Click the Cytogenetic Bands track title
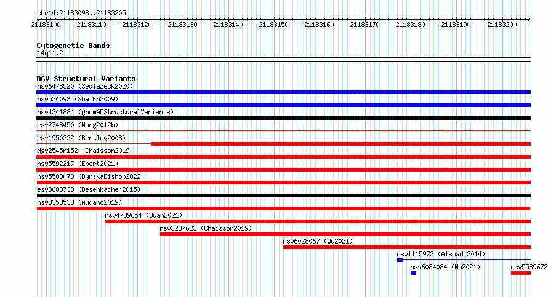548x297 pixels. point(73,46)
